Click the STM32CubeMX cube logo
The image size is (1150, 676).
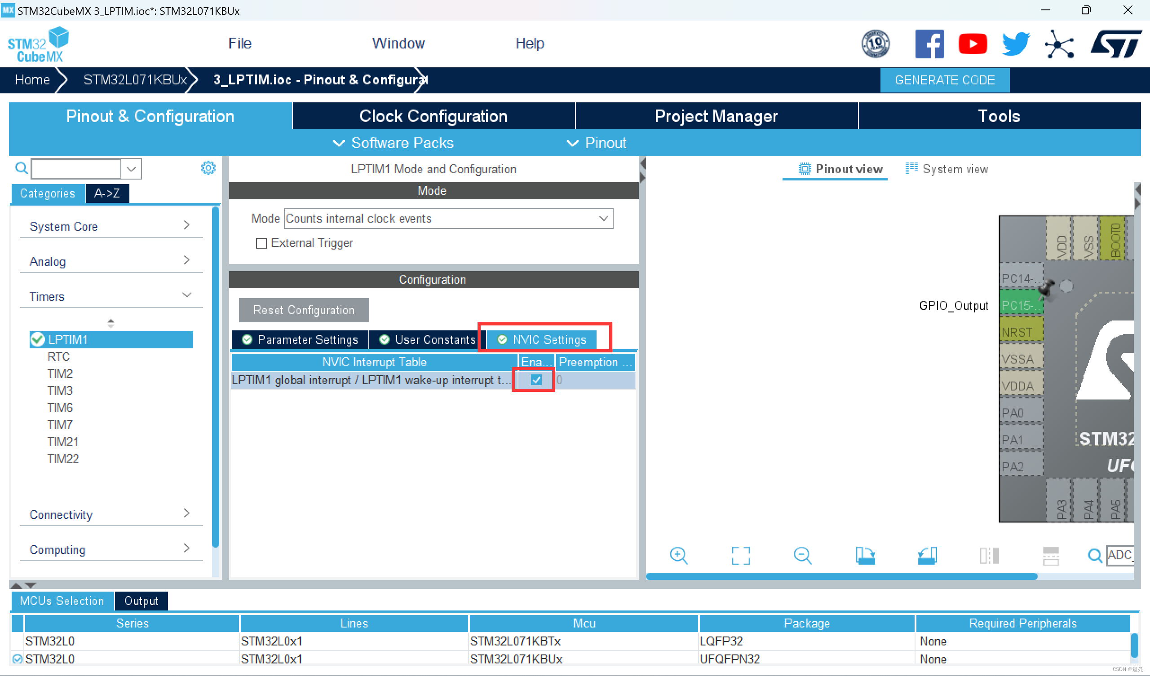[x=38, y=44]
